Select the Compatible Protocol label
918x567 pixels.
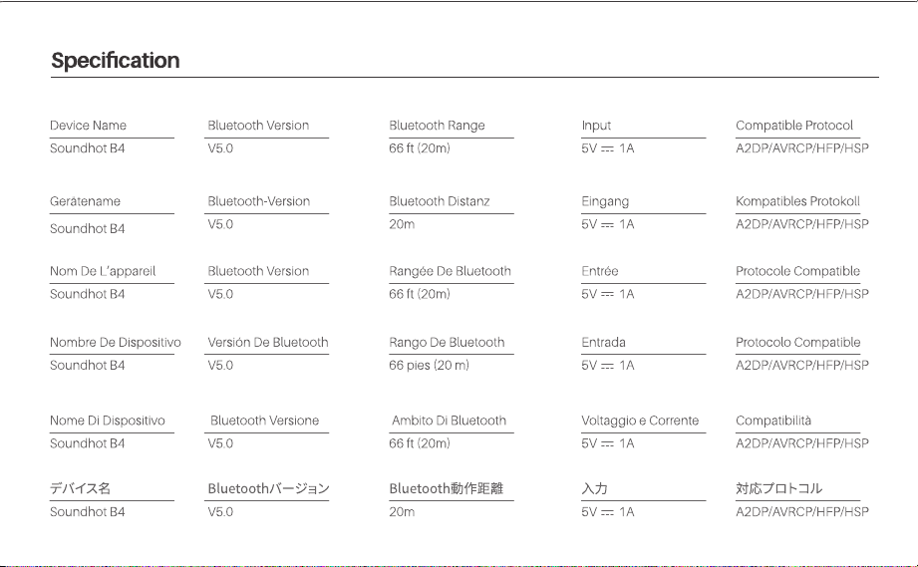pos(793,126)
